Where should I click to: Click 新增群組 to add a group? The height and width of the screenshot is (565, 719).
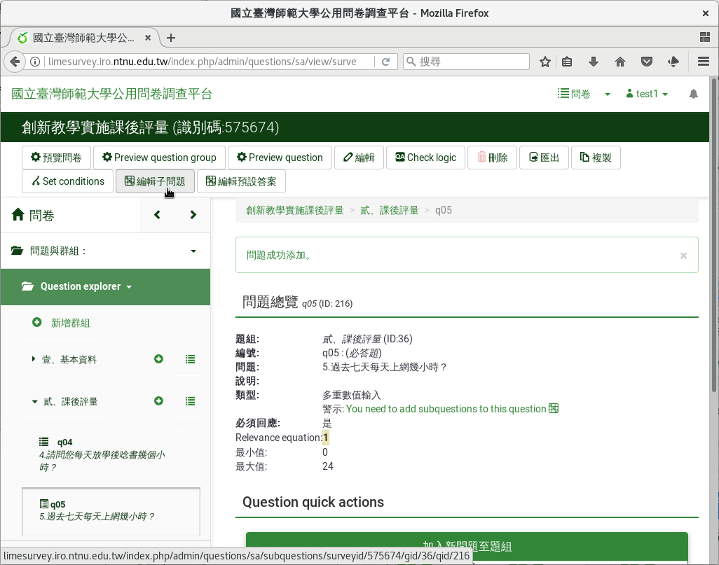pyautogui.click(x=62, y=323)
